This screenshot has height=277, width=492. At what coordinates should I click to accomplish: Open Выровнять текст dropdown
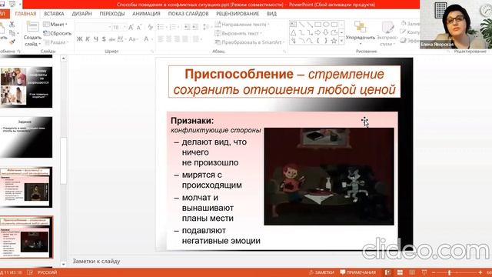click(238, 33)
